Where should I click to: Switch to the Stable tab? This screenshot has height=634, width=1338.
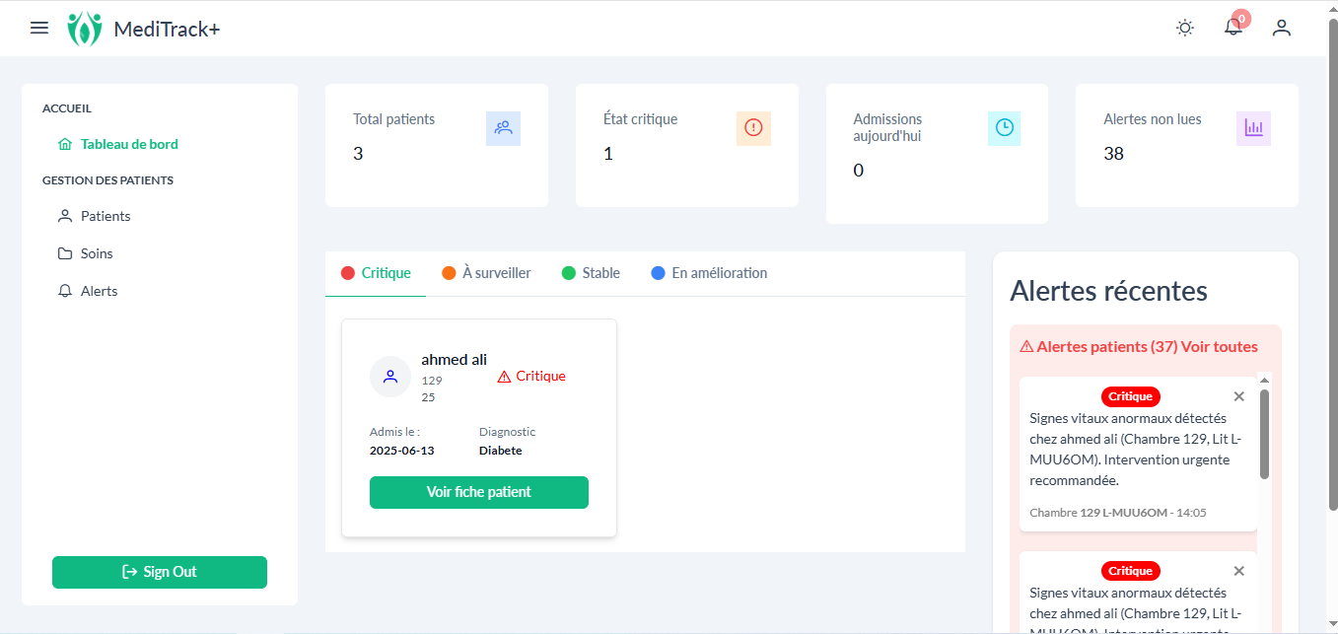[x=591, y=273]
